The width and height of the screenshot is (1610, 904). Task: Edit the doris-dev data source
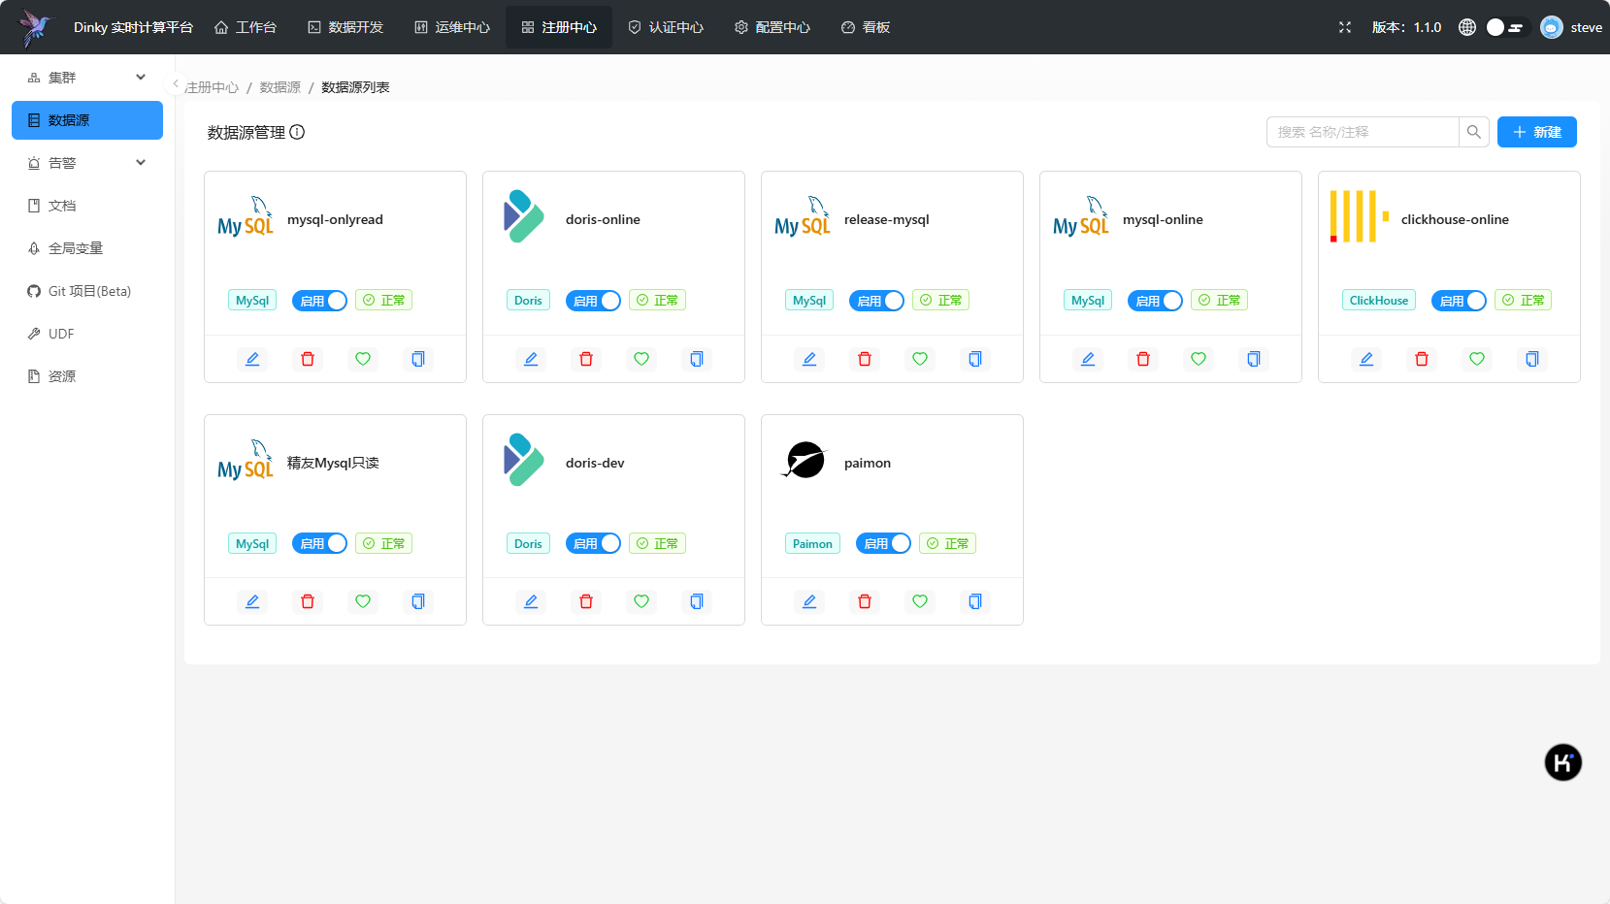[531, 601]
